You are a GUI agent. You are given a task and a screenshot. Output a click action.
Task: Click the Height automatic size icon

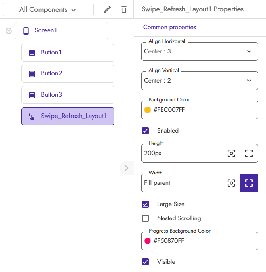point(231,154)
